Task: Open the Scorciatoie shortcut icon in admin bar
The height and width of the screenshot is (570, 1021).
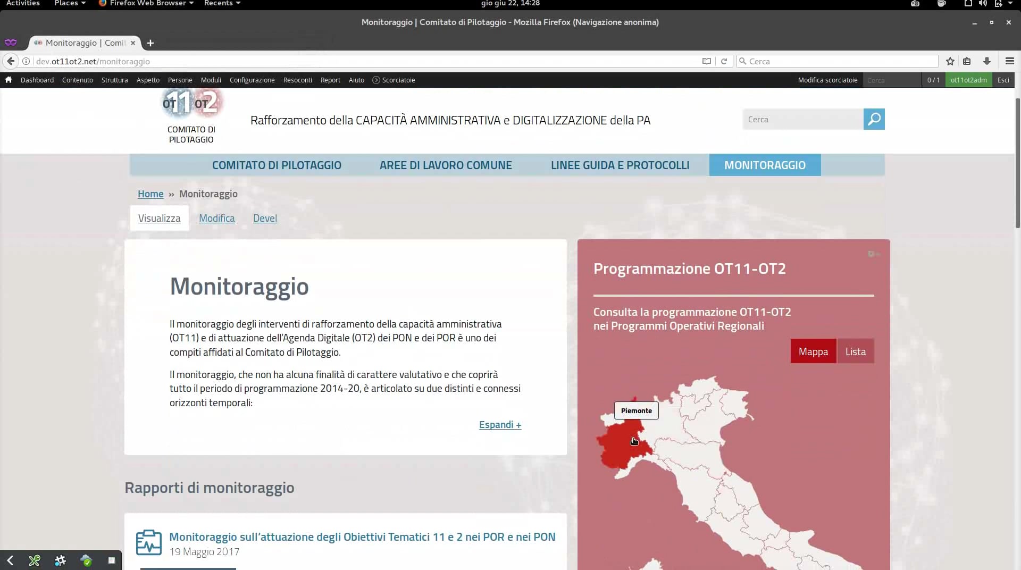Action: click(375, 80)
